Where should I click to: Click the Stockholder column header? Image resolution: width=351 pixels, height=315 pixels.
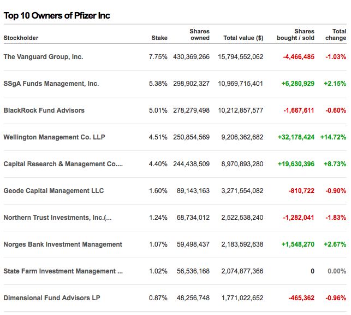(x=21, y=38)
